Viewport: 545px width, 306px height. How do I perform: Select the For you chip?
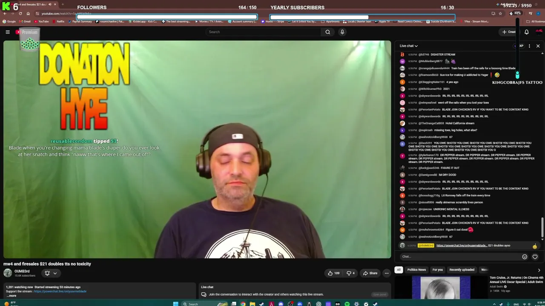tap(437, 270)
